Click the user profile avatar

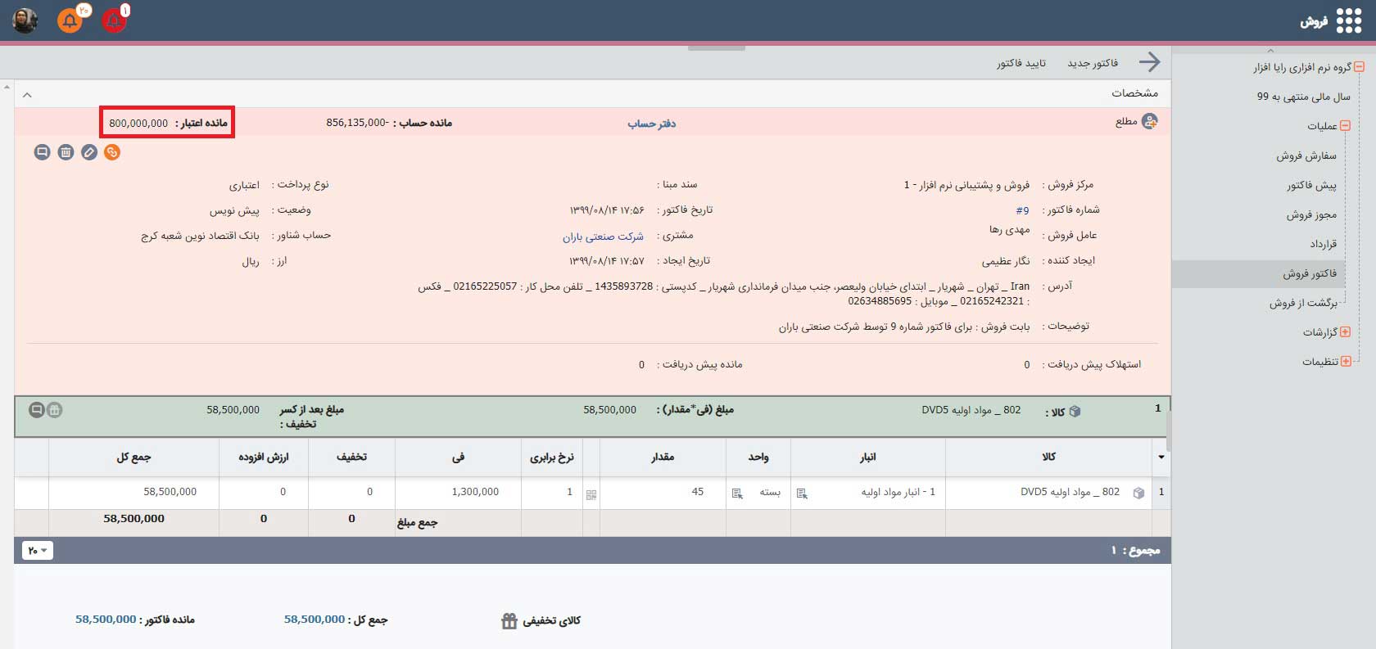(25, 20)
